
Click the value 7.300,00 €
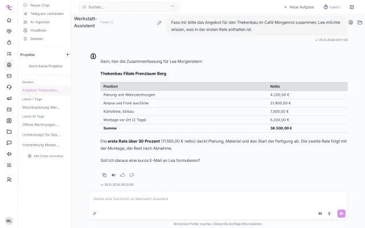[x=279, y=112]
